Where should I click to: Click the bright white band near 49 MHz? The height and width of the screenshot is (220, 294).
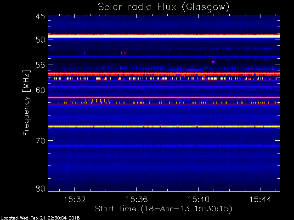click(x=164, y=36)
